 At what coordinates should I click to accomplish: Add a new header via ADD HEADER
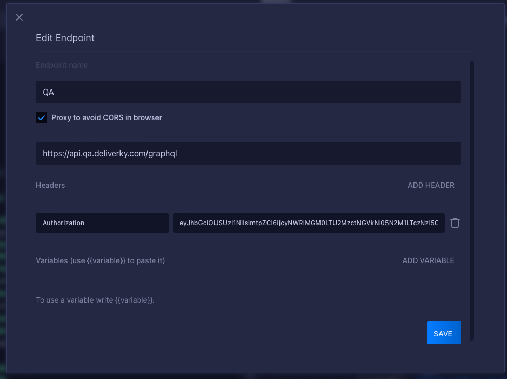pyautogui.click(x=431, y=185)
